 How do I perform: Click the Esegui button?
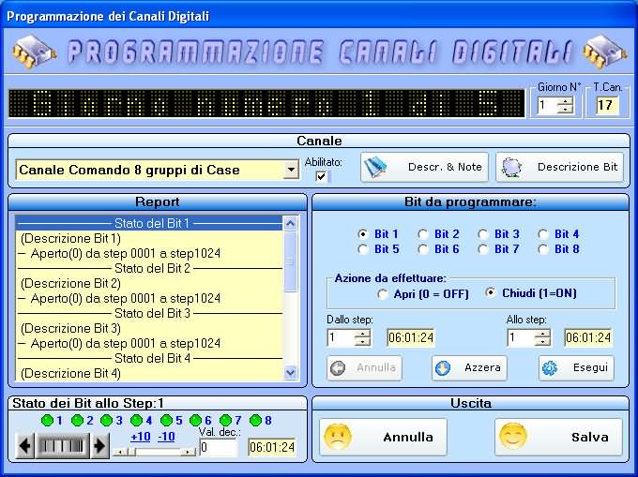point(577,368)
